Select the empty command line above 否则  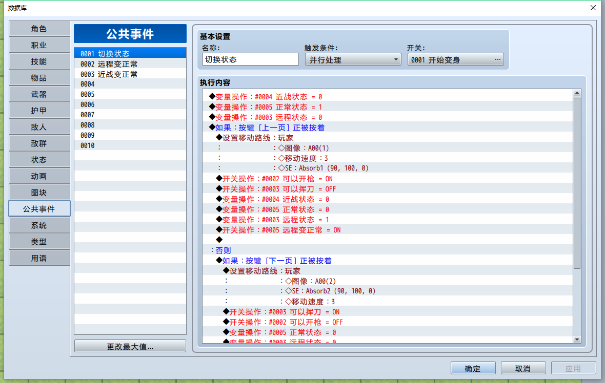388,240
